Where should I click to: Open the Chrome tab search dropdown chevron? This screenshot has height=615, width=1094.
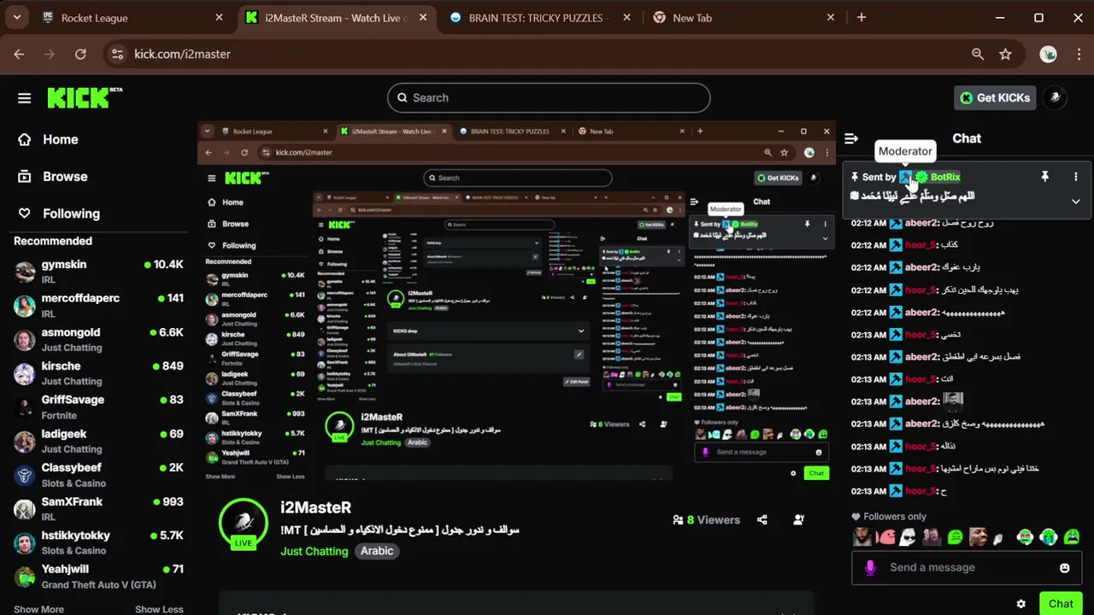click(x=16, y=17)
